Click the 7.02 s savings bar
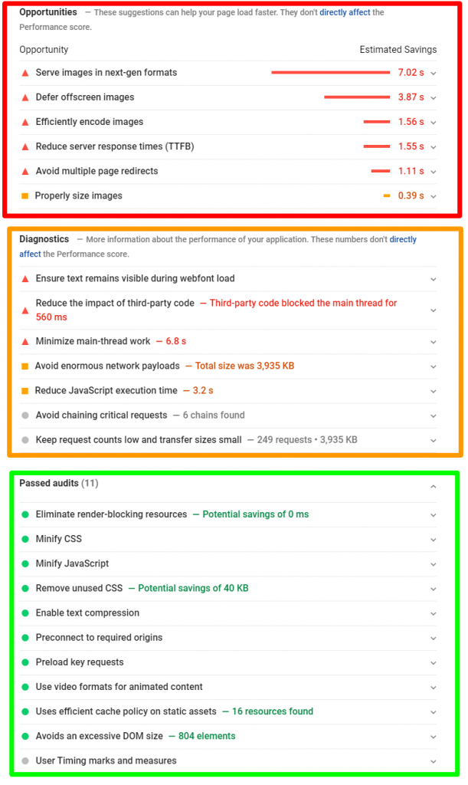 (330, 73)
